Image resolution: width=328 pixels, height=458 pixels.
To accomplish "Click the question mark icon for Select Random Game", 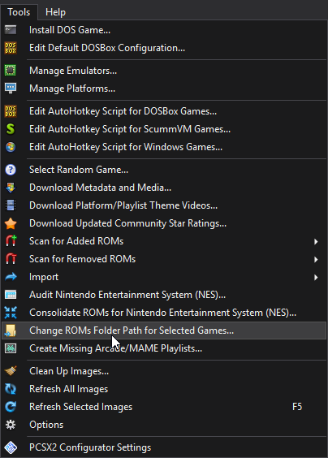I will point(11,170).
